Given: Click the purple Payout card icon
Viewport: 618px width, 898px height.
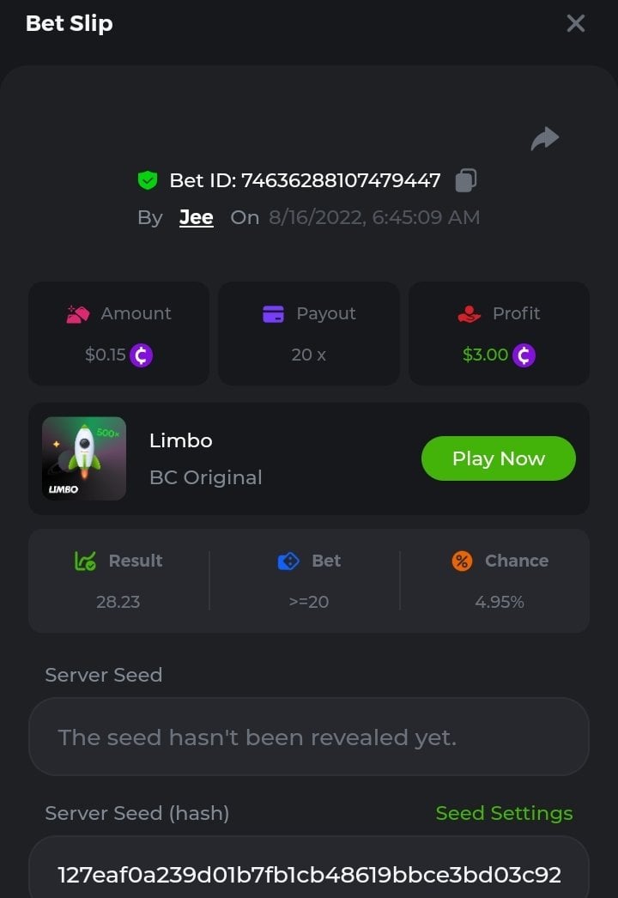Looking at the screenshot, I should click(273, 314).
